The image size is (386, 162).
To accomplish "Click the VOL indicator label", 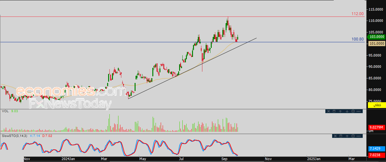I will click(5, 111).
